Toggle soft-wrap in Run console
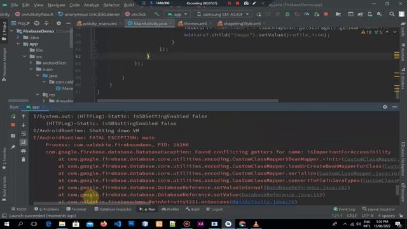407x229 pixels. pyautogui.click(x=24, y=134)
